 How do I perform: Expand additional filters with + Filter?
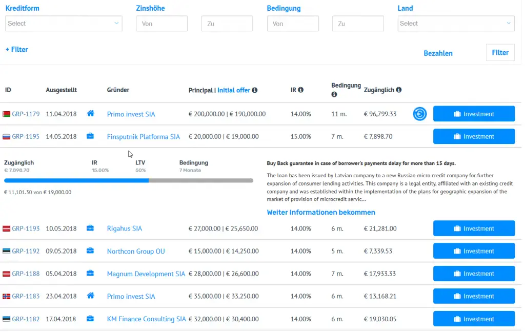click(x=17, y=50)
